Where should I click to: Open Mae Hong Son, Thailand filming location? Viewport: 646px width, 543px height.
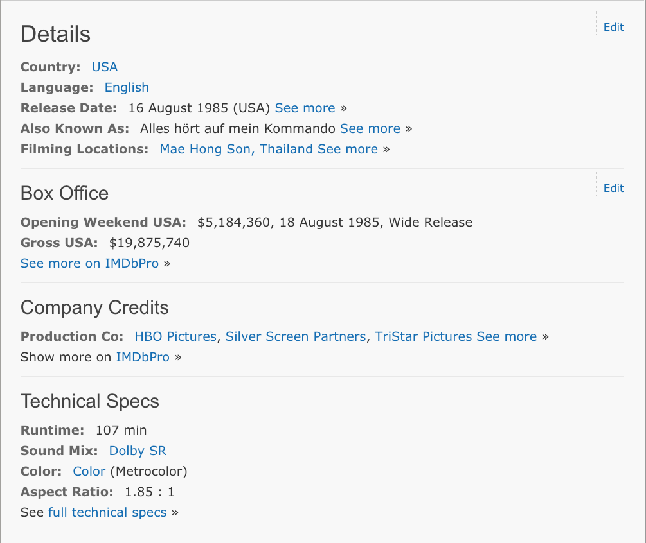tap(236, 149)
